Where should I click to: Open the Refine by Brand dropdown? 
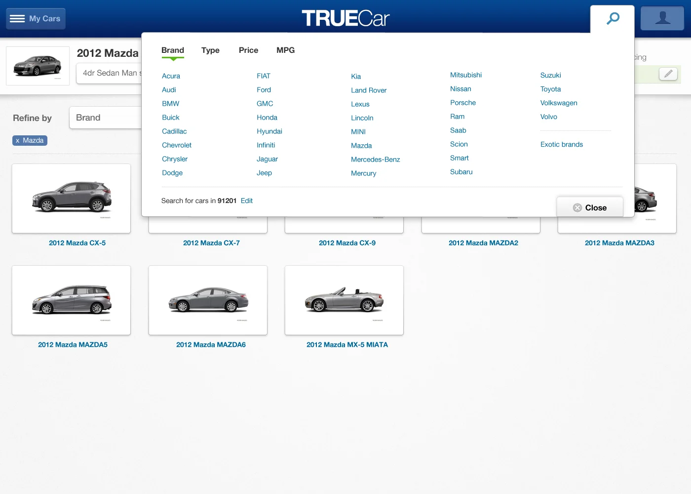point(106,118)
